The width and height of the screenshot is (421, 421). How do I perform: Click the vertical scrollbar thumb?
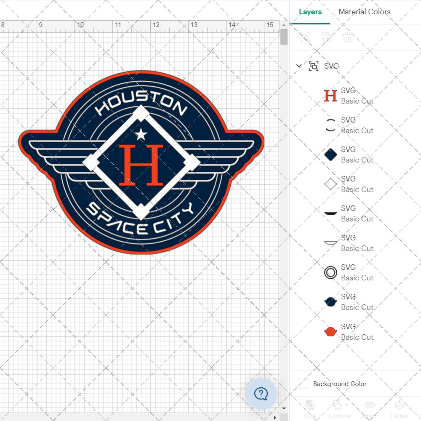click(x=284, y=37)
